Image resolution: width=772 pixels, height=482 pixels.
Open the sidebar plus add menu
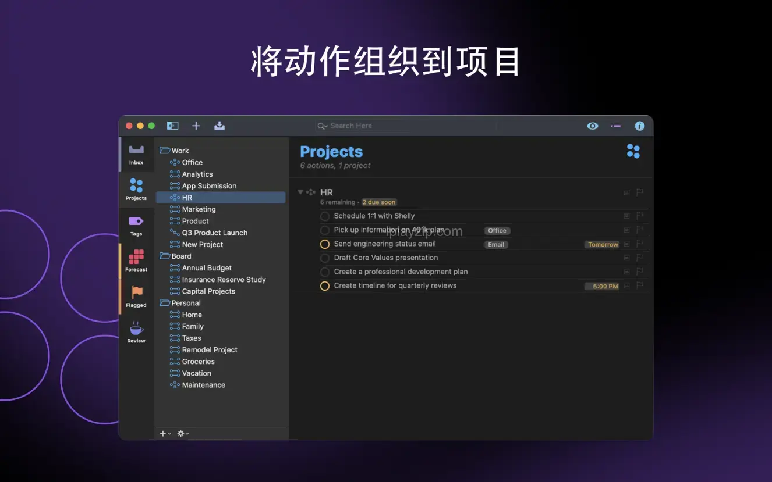point(165,434)
